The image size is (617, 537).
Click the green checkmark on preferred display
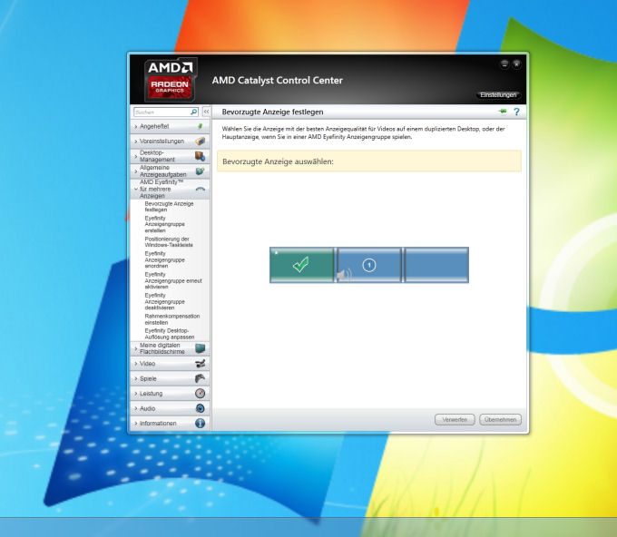(x=301, y=264)
